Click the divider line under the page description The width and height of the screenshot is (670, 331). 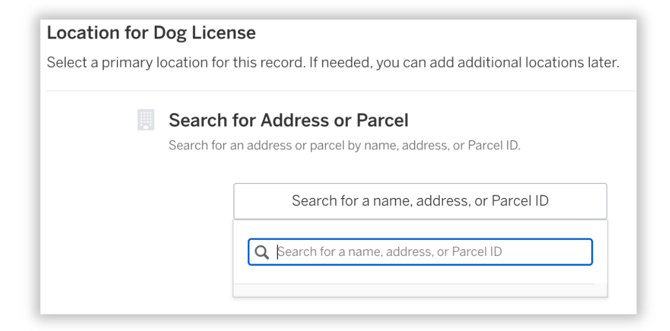(x=335, y=90)
